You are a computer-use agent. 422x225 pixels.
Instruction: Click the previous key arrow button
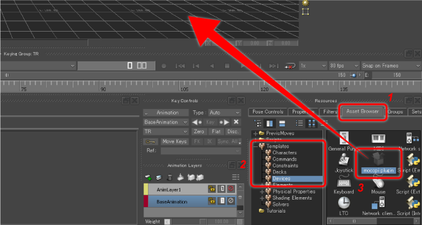click(197, 122)
